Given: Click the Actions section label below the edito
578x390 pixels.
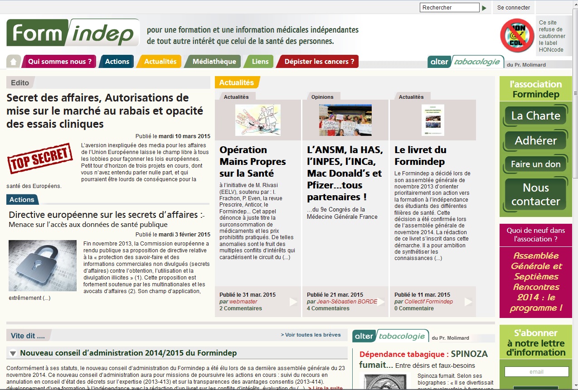Looking at the screenshot, I should [x=22, y=199].
